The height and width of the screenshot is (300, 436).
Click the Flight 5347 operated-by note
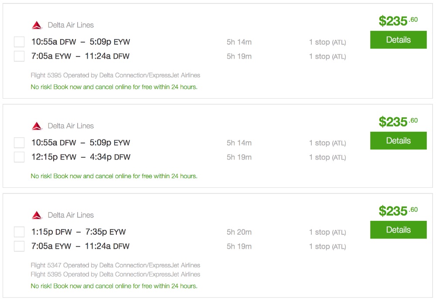pyautogui.click(x=116, y=265)
